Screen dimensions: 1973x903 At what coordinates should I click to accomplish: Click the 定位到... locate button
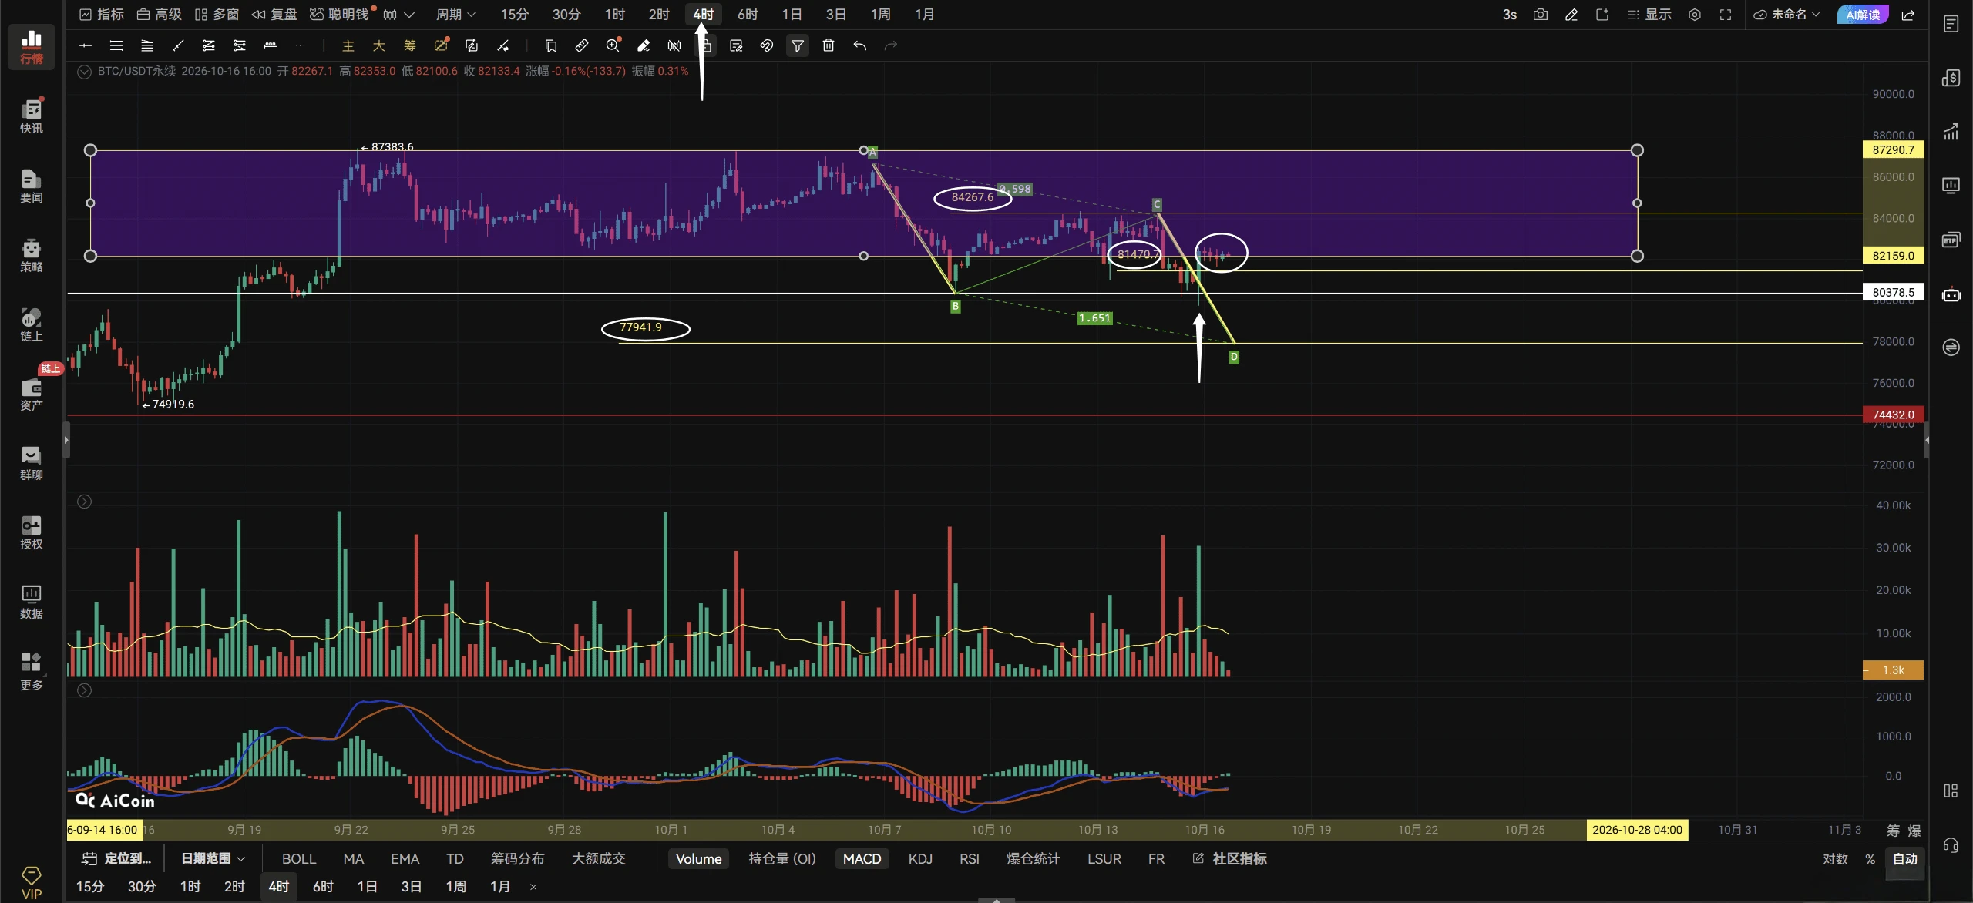tap(117, 858)
